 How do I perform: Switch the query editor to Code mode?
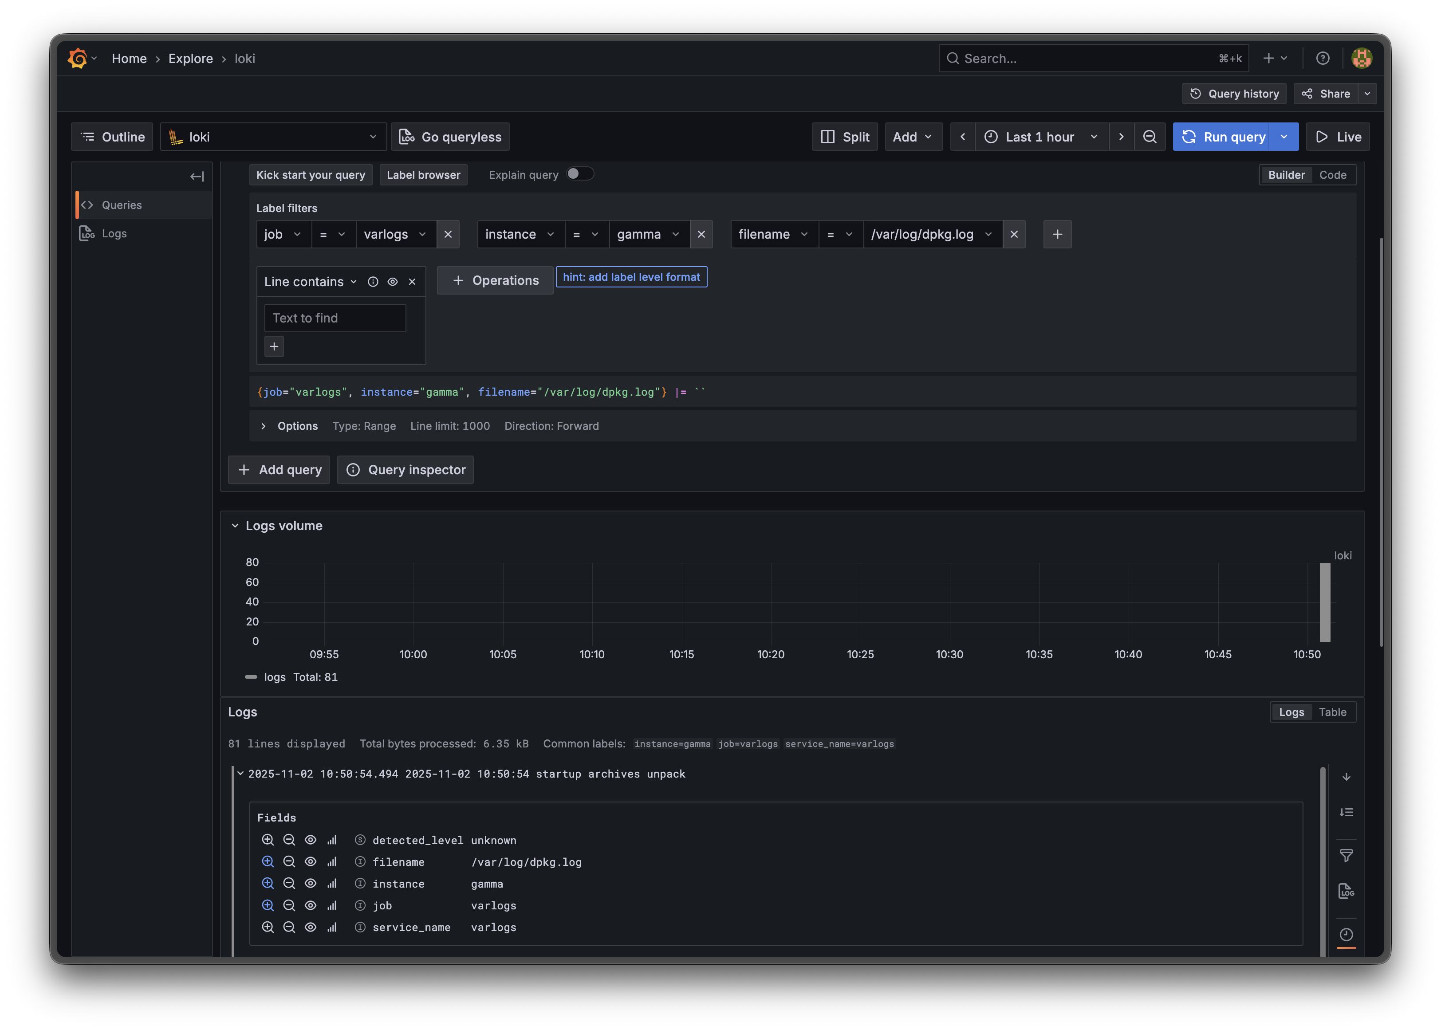pos(1333,174)
